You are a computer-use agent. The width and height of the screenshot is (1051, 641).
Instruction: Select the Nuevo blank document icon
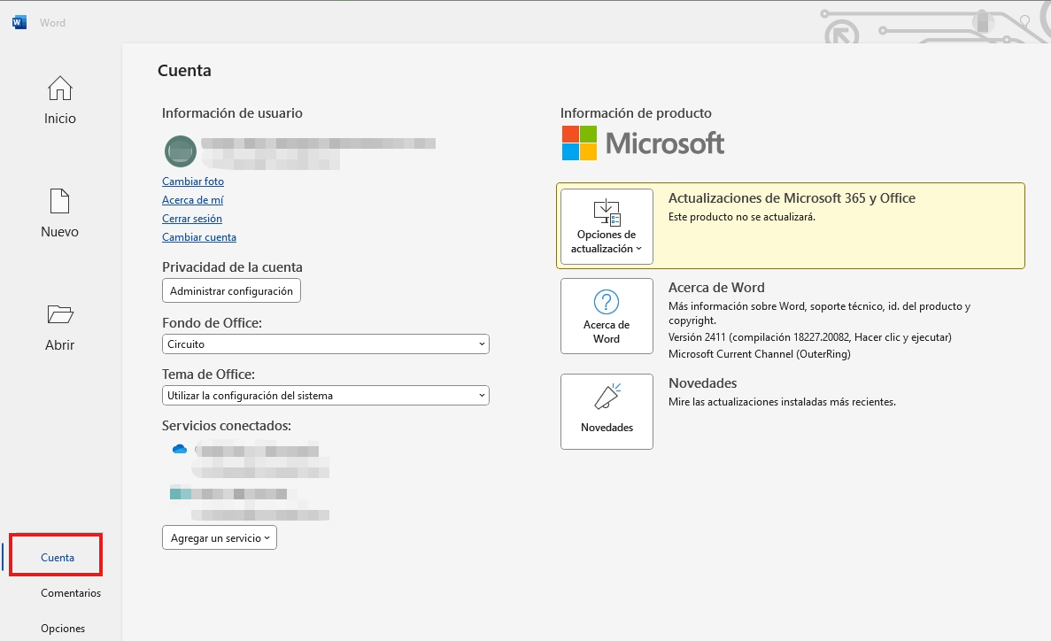59,201
